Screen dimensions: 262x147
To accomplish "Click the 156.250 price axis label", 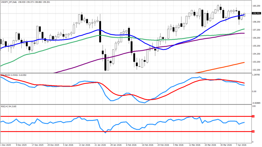I will [x=256, y=38].
